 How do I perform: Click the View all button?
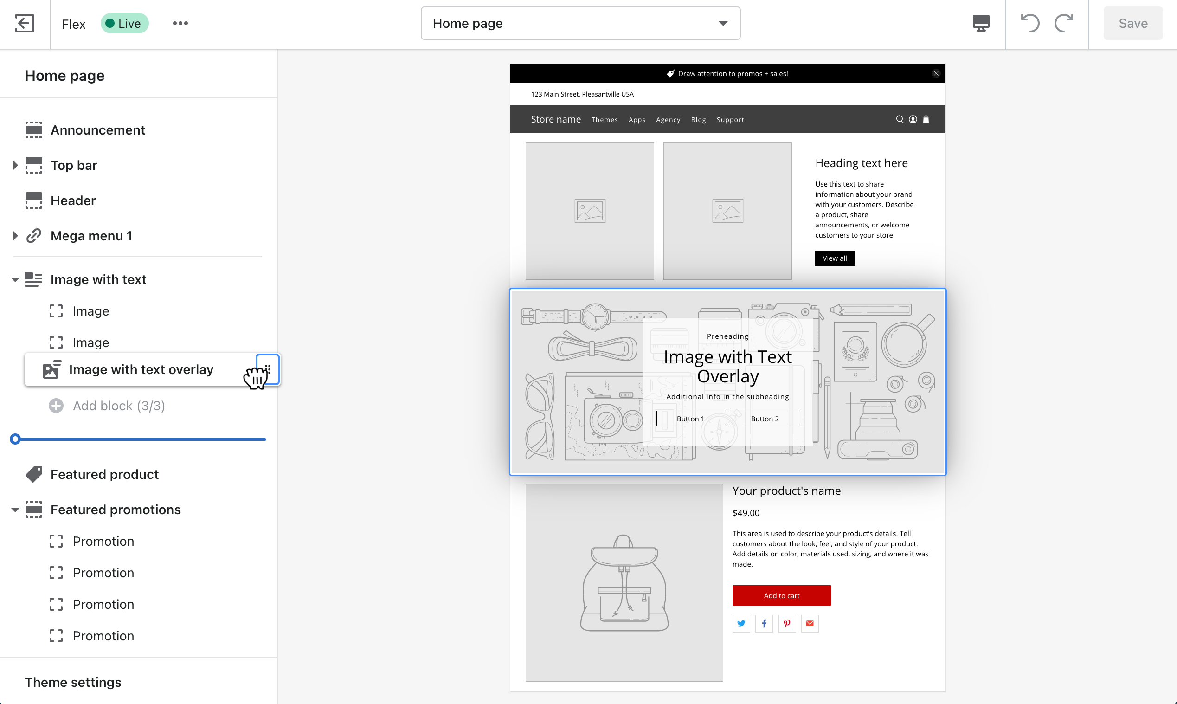coord(834,258)
